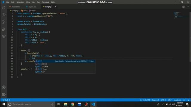Image resolution: width=191 pixels, height=107 pixels.
Task: Open the Windows Start menu
Action: pyautogui.click(x=4, y=104)
